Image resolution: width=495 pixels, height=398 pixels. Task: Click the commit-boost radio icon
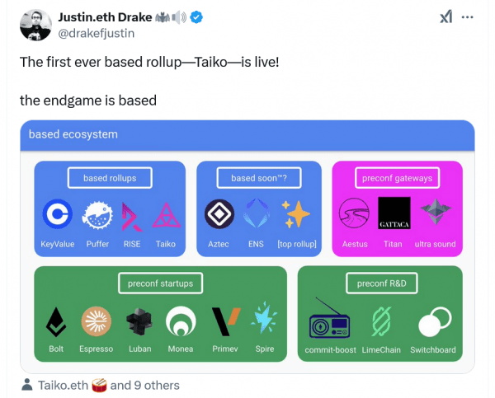[x=329, y=323]
